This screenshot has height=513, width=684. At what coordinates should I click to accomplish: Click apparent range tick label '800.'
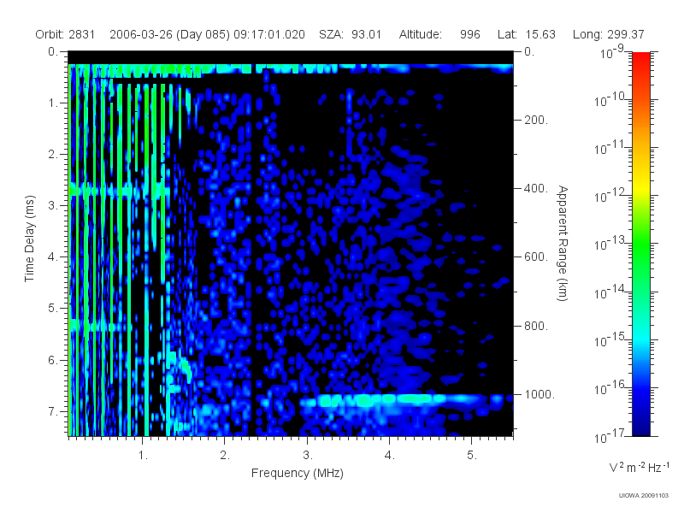536,326
